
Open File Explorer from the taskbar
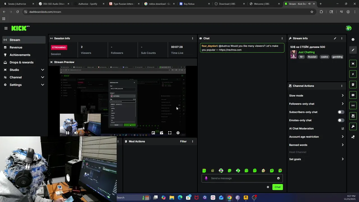(x=172, y=198)
